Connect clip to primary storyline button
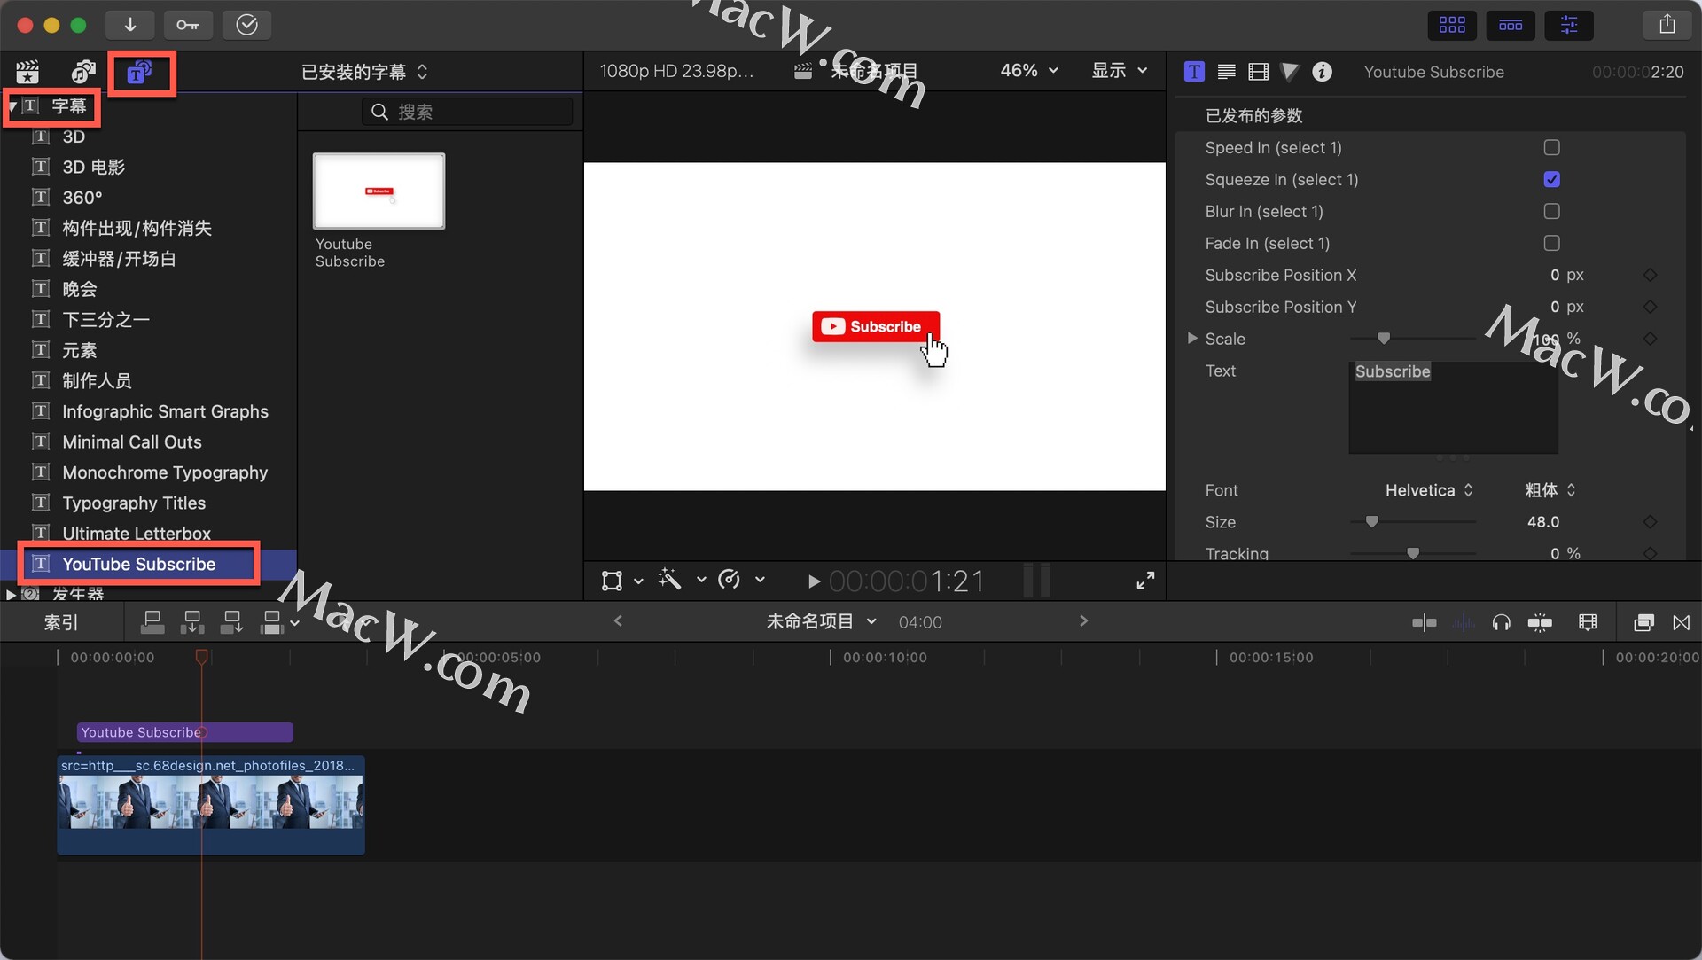1702x960 pixels. pos(152,622)
